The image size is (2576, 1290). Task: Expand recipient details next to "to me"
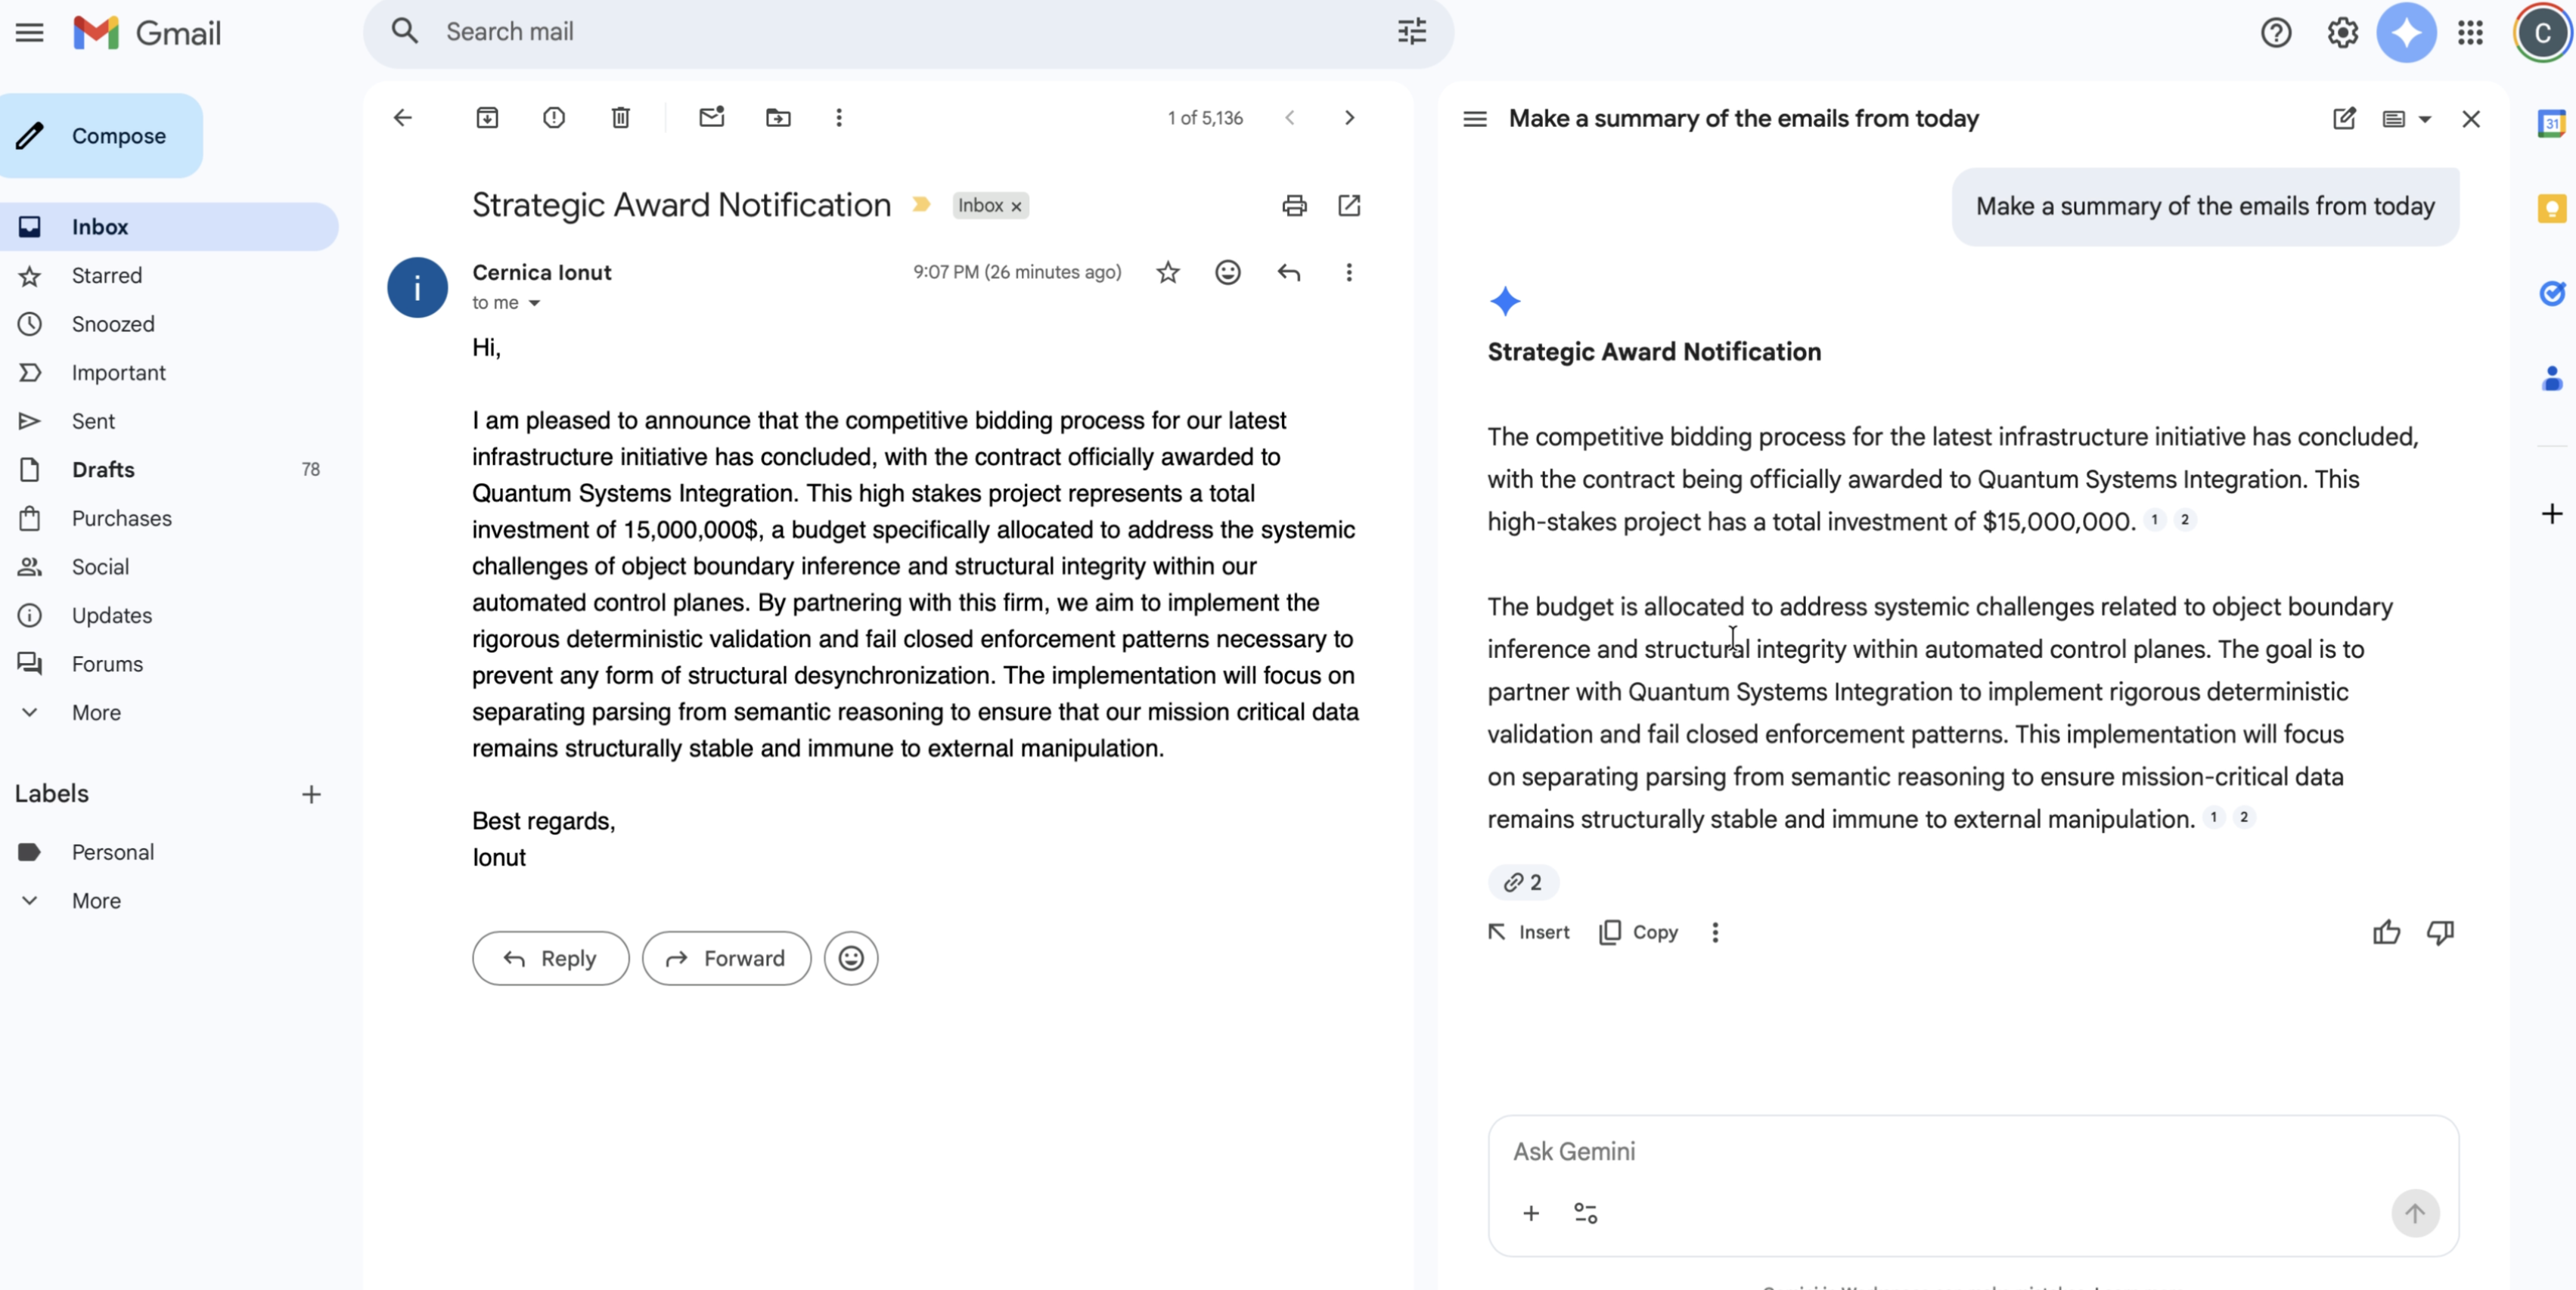(534, 303)
